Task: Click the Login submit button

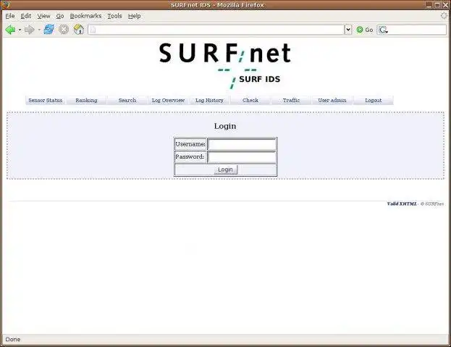Action: click(x=226, y=170)
